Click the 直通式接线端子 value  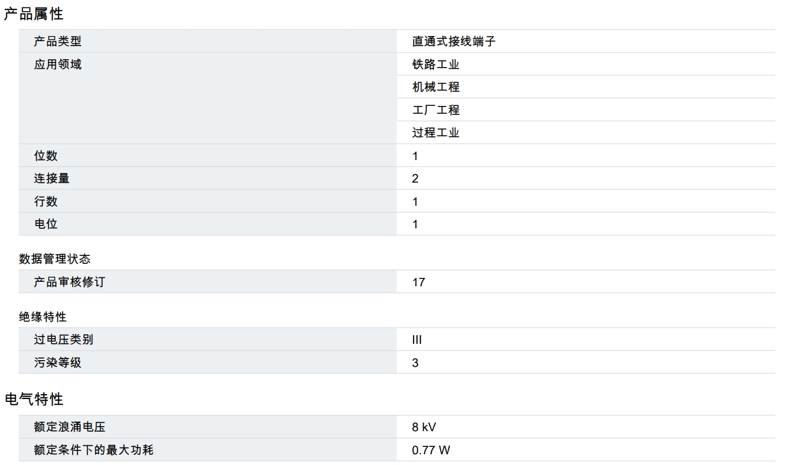coord(454,41)
